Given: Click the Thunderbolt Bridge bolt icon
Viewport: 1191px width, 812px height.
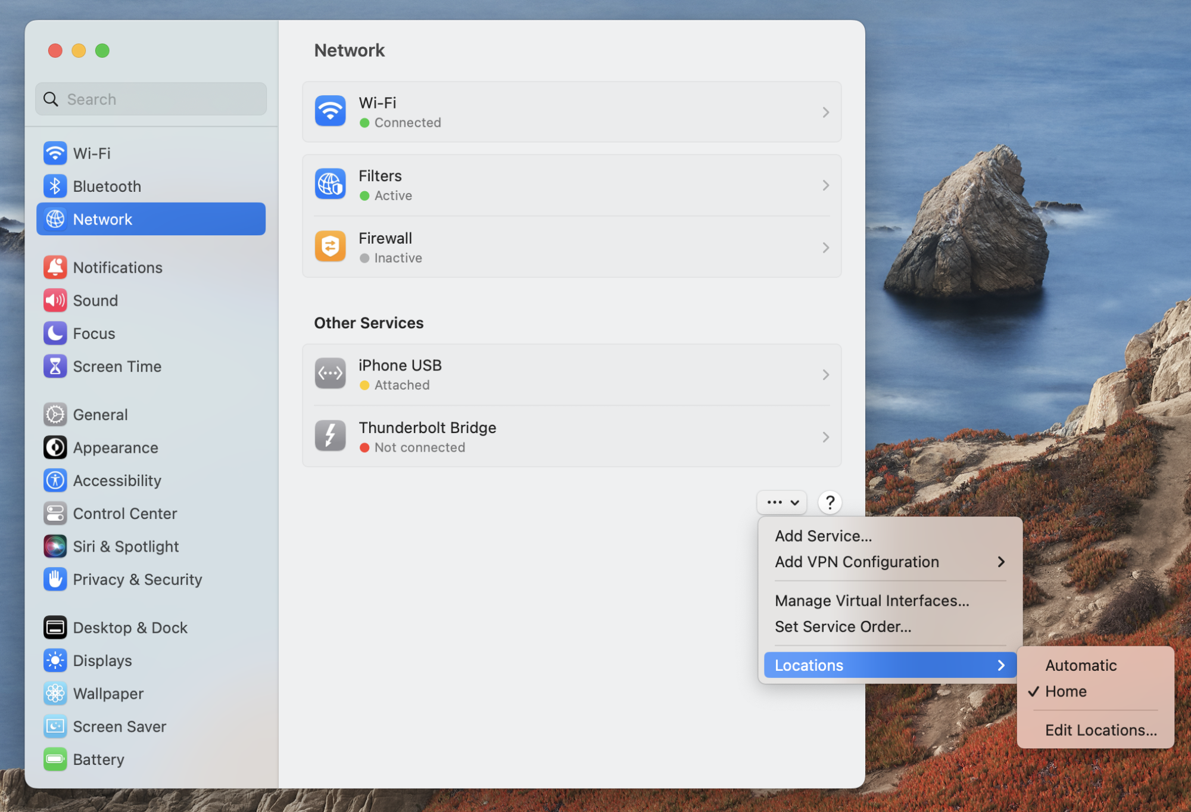Looking at the screenshot, I should (331, 436).
